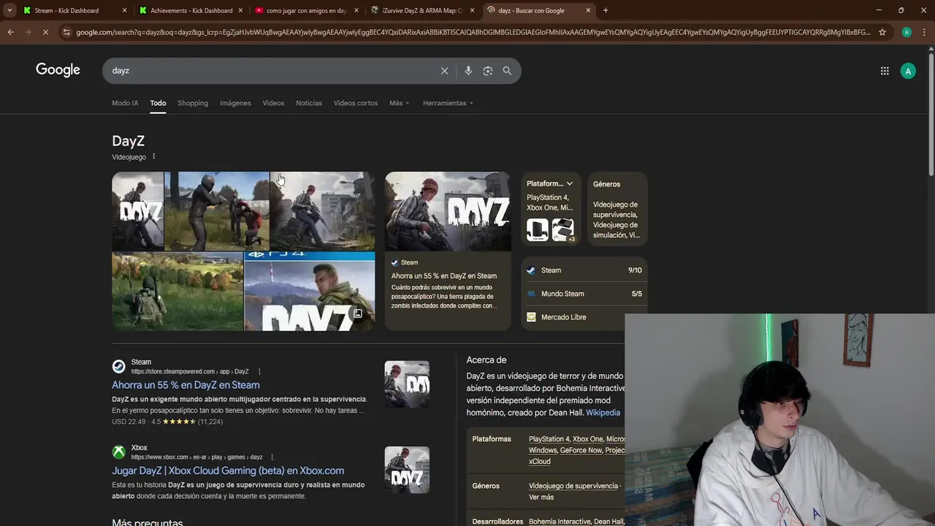The width and height of the screenshot is (935, 526).
Task: Focus the browser address bar URL
Action: pyautogui.click(x=473, y=32)
